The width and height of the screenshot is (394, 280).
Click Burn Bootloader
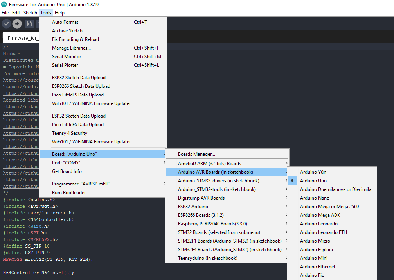pos(103,192)
